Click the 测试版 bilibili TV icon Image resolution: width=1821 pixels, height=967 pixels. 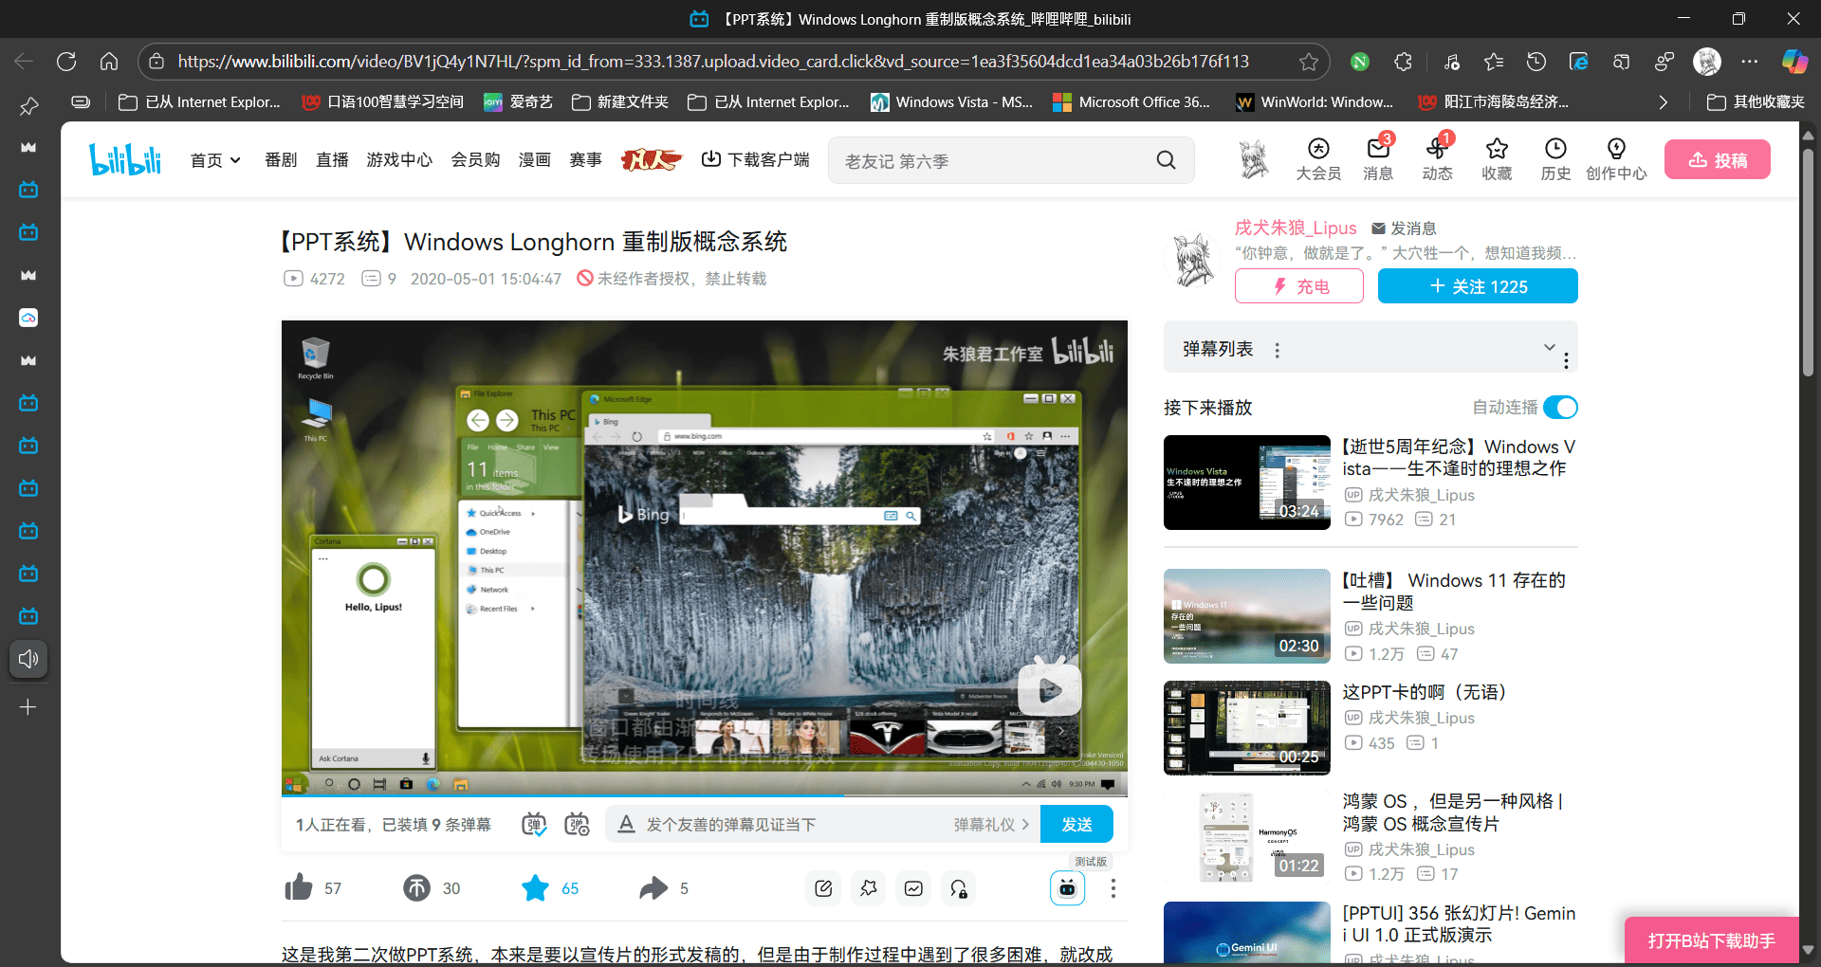1067,888
